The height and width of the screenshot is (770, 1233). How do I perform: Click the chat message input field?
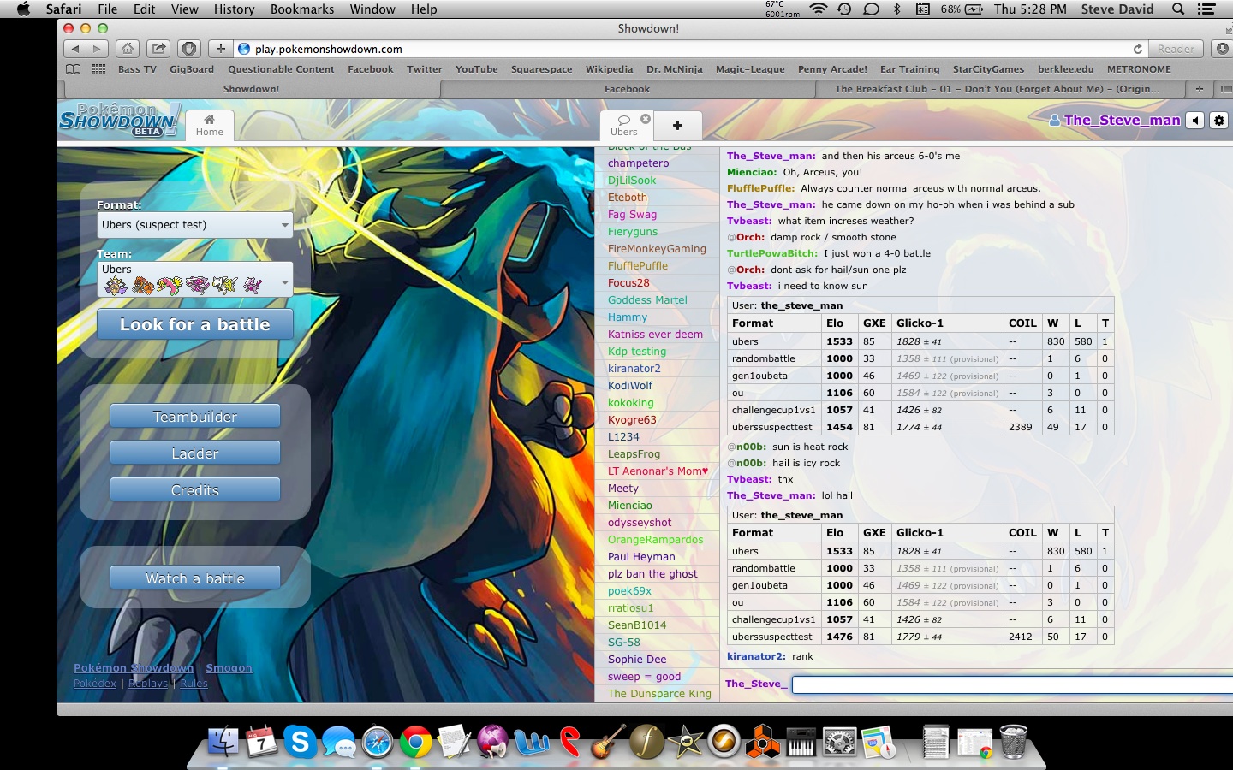1012,684
